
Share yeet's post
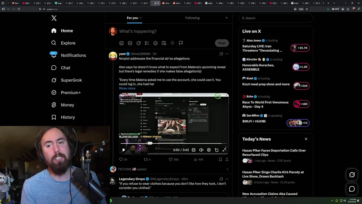click(x=227, y=160)
